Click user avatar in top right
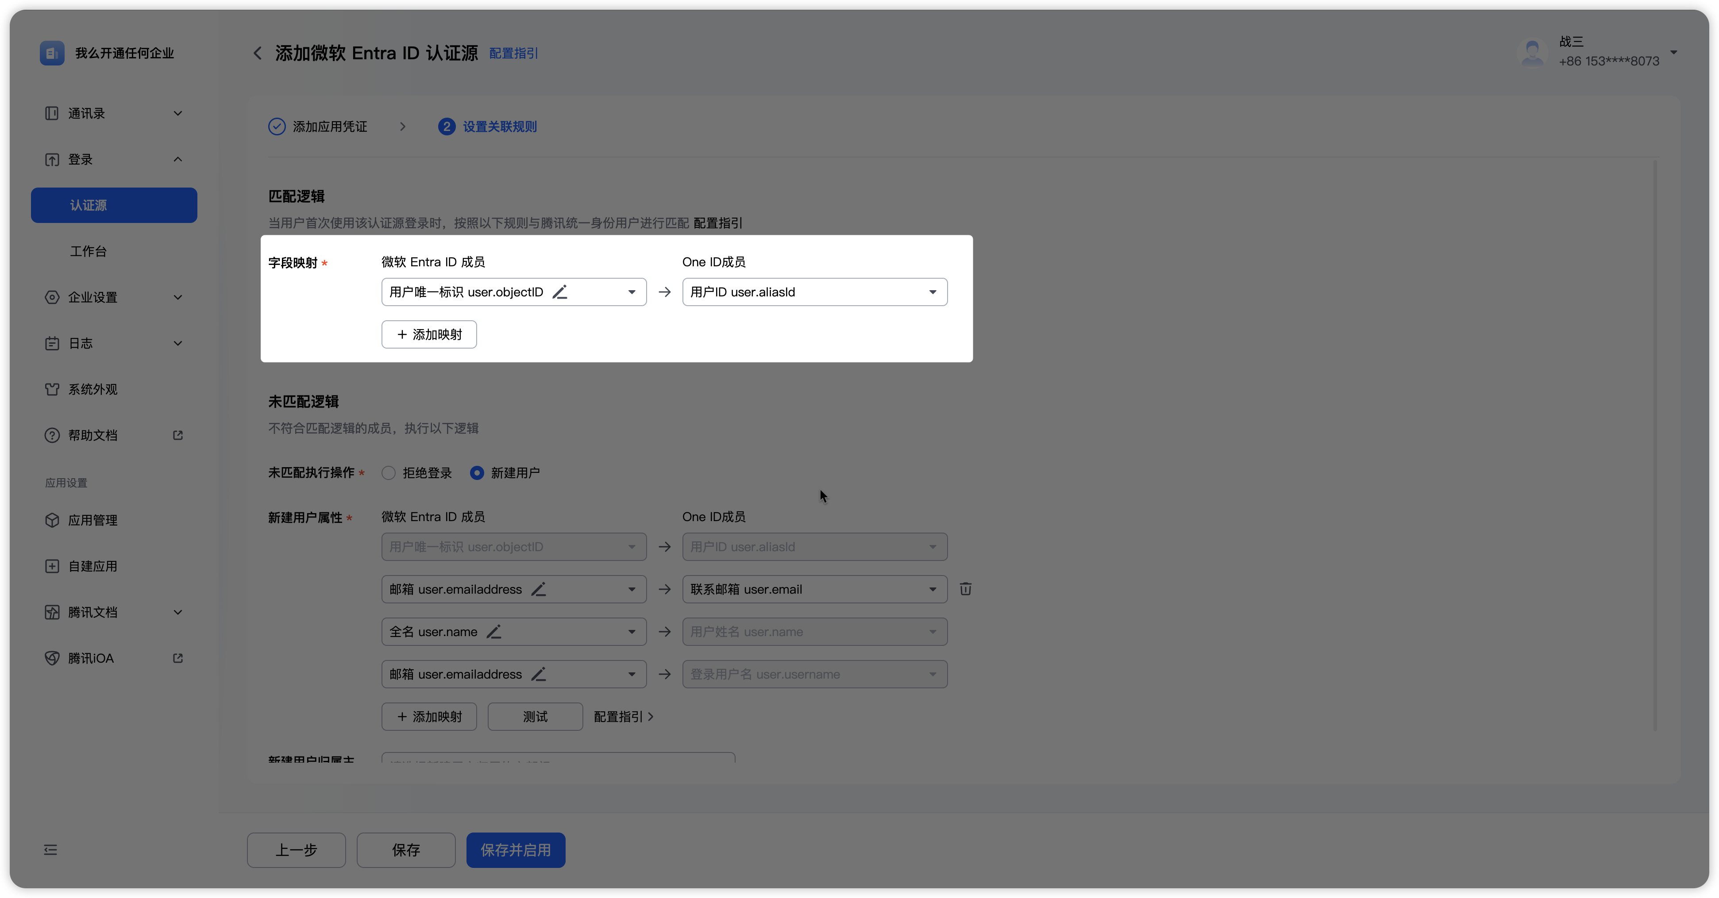Screen dimensions: 1719x898 [1531, 52]
